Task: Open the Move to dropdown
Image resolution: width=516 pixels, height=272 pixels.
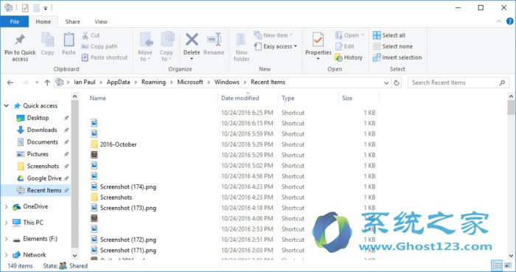Action: point(145,55)
